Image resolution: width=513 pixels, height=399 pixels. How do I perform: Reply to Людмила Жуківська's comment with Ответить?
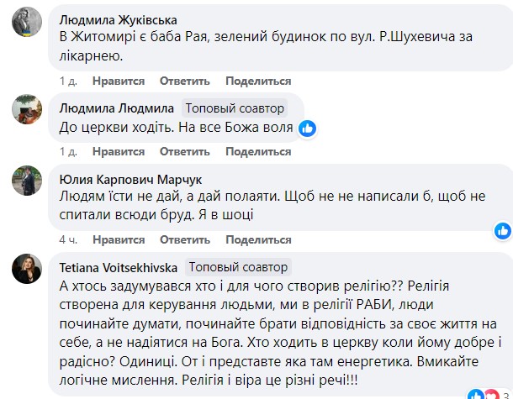[184, 81]
